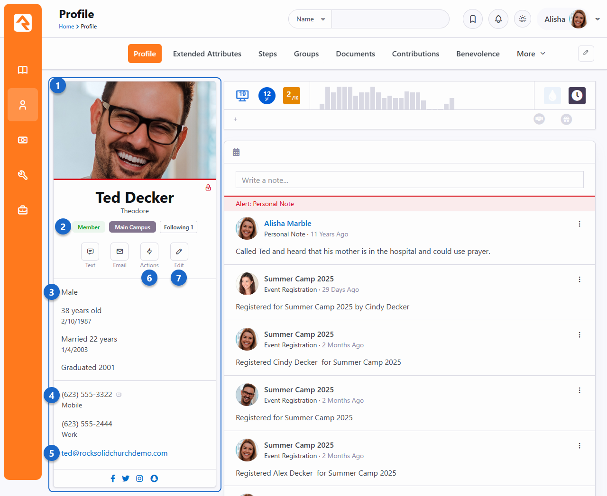Open options menu for Alisha Marble note
Viewport: 607px width, 496px height.
[579, 224]
